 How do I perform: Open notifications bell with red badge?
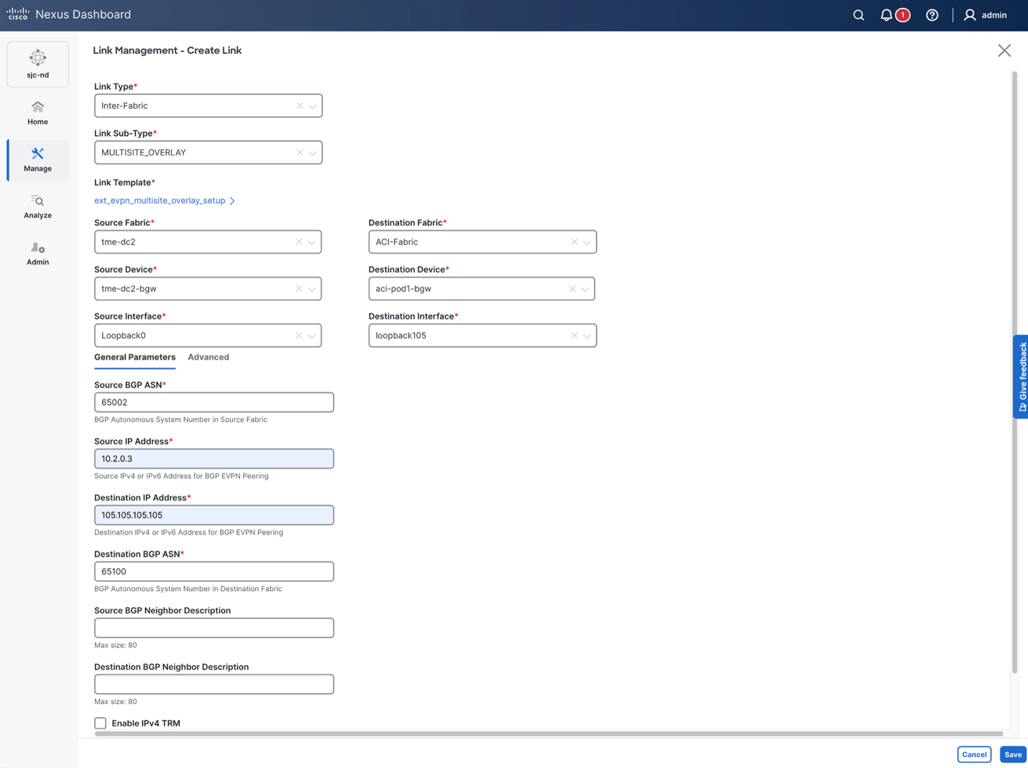[895, 15]
